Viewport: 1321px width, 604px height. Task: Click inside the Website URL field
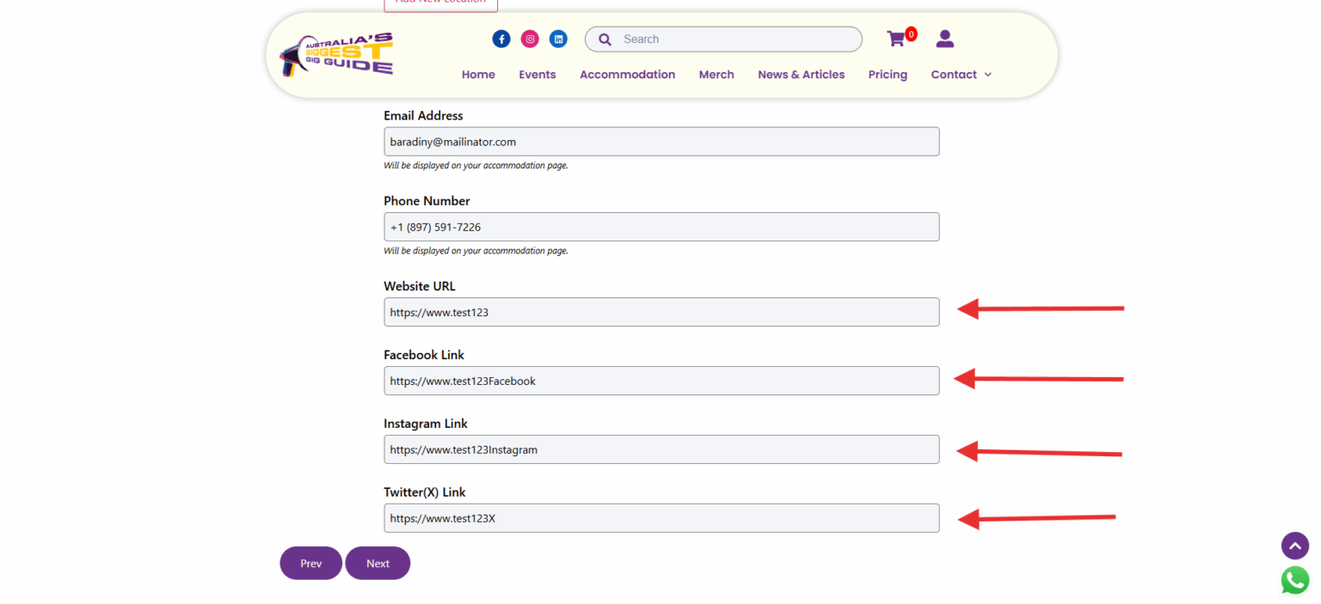tap(660, 312)
